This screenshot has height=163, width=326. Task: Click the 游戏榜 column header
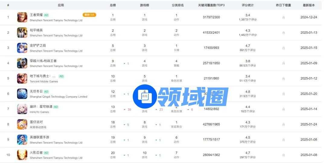(x=144, y=5)
